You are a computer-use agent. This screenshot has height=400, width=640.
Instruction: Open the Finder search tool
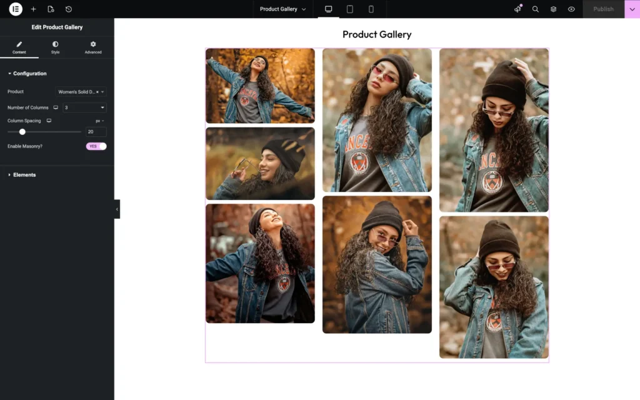535,9
